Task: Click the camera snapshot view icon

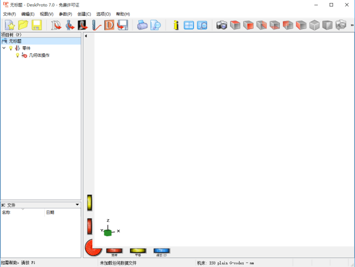Action: pos(222,25)
